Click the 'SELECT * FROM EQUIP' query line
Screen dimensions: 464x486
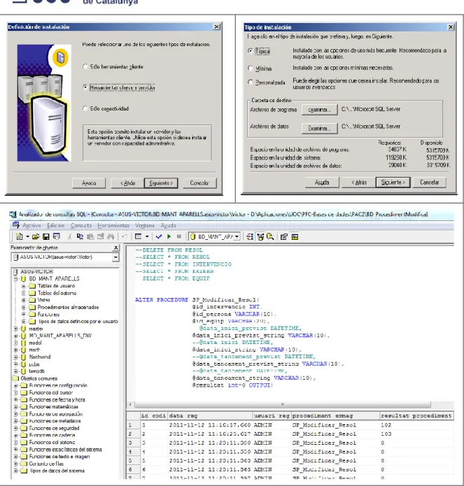point(176,278)
